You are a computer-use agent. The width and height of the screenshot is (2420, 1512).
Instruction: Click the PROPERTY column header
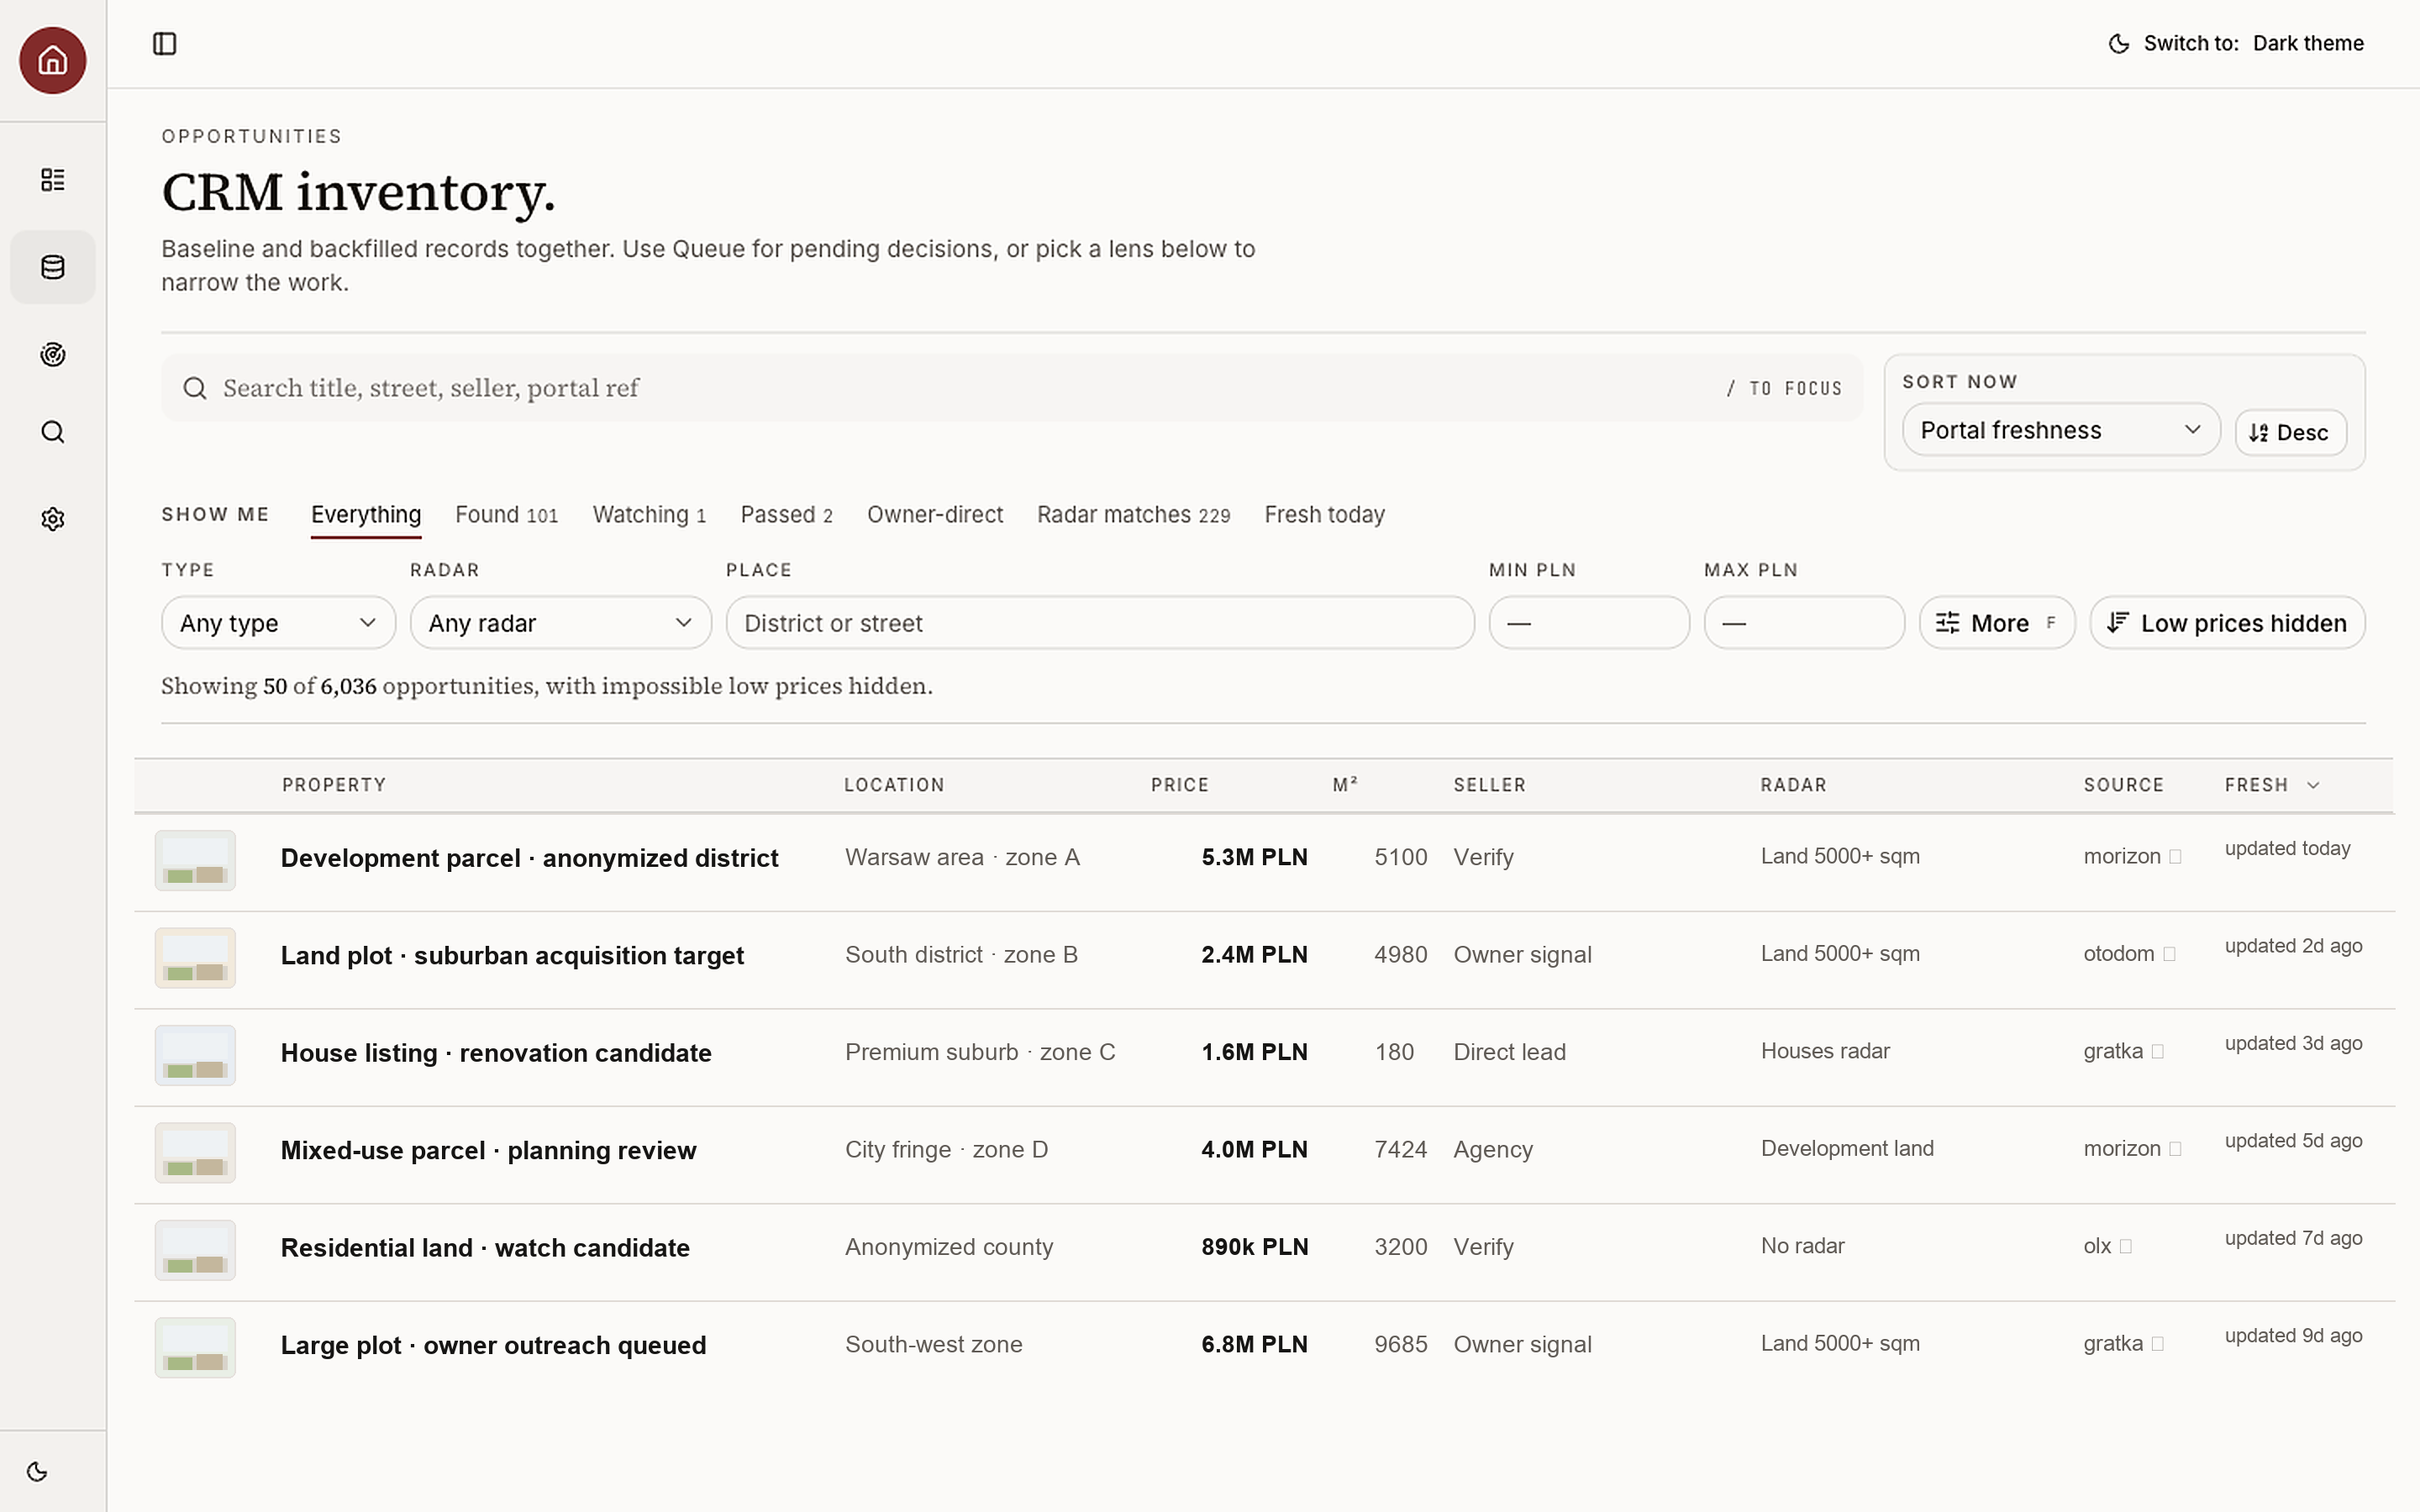point(334,785)
